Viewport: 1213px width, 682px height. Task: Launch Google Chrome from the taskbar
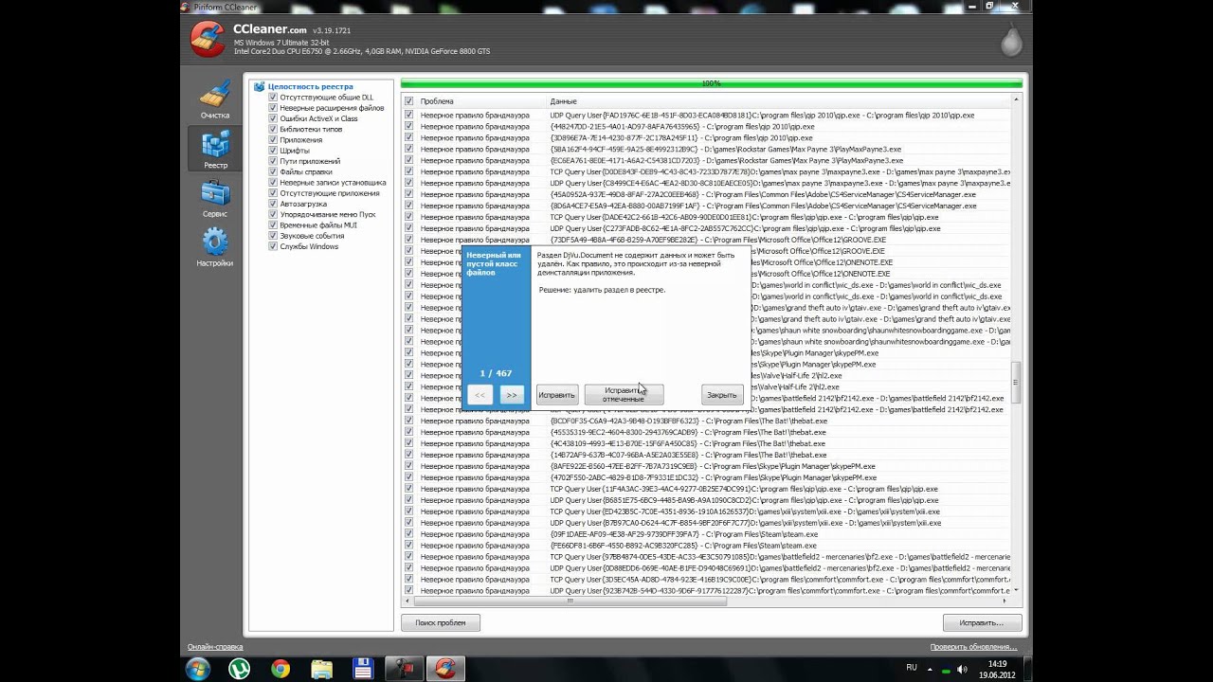pos(281,669)
